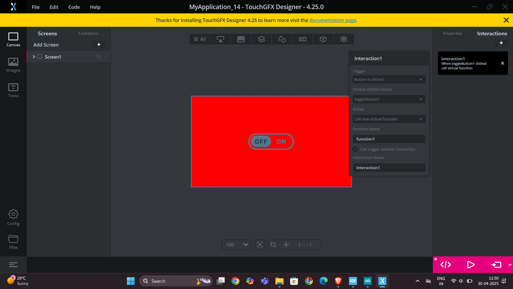Add a new screen with plus button
Viewport: 513px width, 289px height.
point(99,45)
